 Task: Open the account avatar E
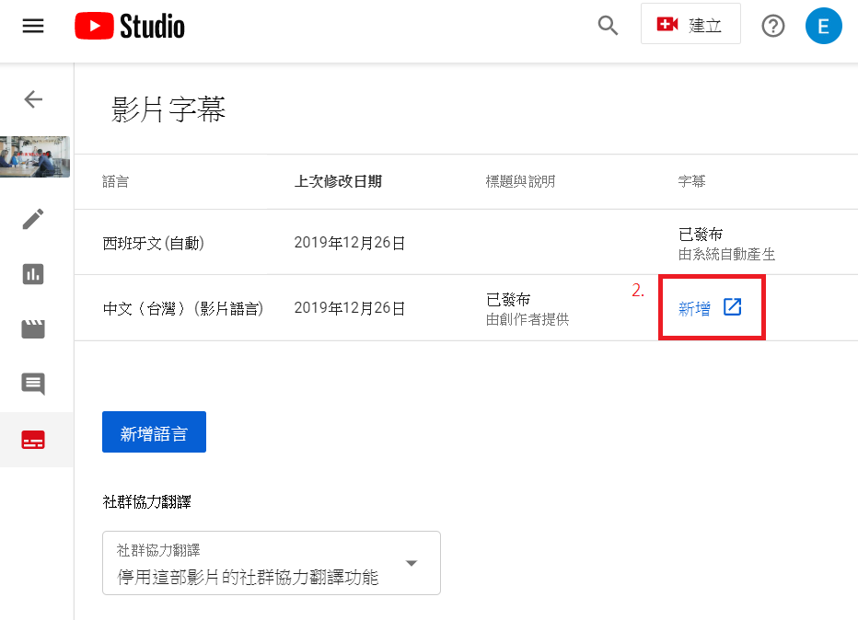pos(823,26)
